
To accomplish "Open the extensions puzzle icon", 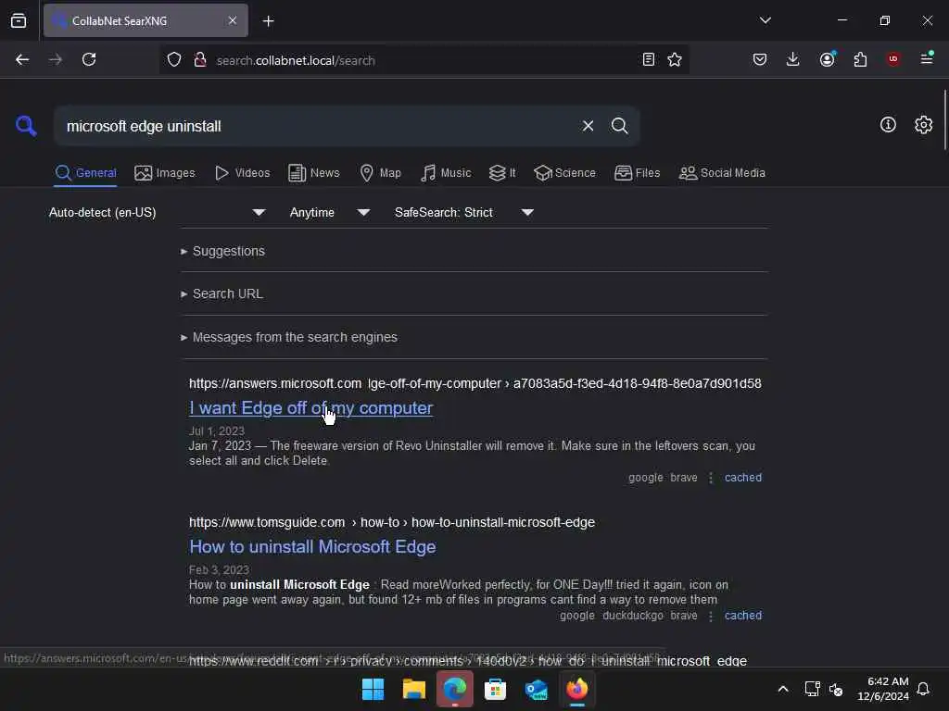I will (860, 59).
